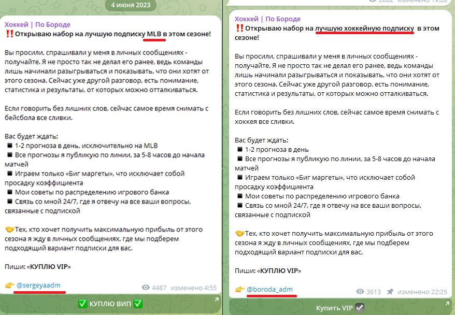Click the изменено 4:55 timestamp
This screenshot has width=455, height=315.
193,288
